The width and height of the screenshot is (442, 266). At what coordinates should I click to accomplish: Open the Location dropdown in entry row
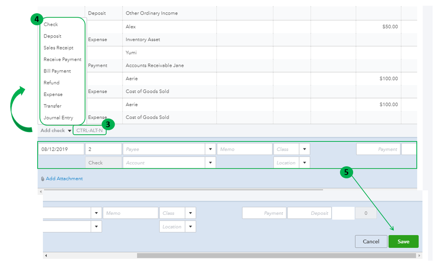[x=304, y=163]
